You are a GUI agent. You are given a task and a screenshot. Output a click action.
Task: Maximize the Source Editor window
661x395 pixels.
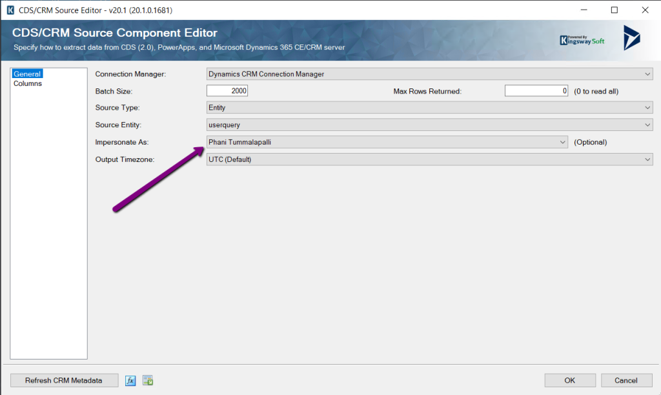point(614,10)
